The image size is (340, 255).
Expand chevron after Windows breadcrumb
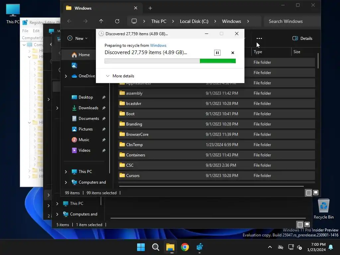(248, 21)
